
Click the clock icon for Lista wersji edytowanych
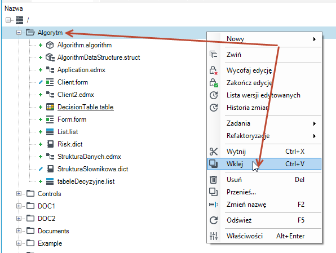214,95
